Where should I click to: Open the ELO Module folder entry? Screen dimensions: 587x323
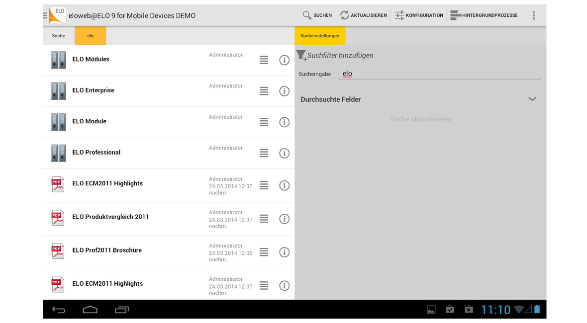tap(90, 122)
